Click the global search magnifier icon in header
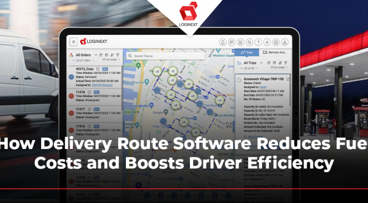The height and width of the screenshot is (203, 368). coord(249,42)
